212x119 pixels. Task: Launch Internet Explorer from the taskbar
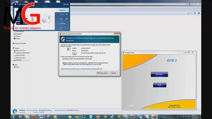tap(21, 117)
